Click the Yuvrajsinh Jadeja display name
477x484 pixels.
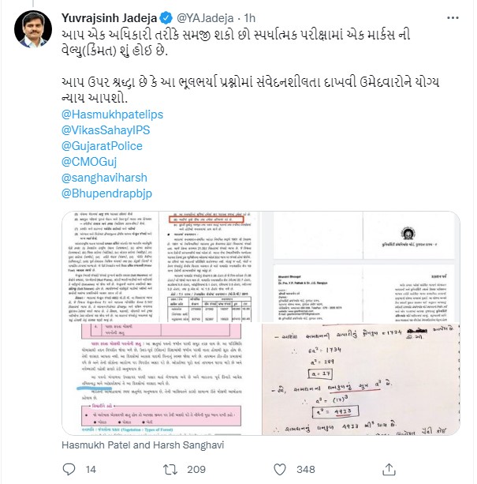tap(110, 18)
